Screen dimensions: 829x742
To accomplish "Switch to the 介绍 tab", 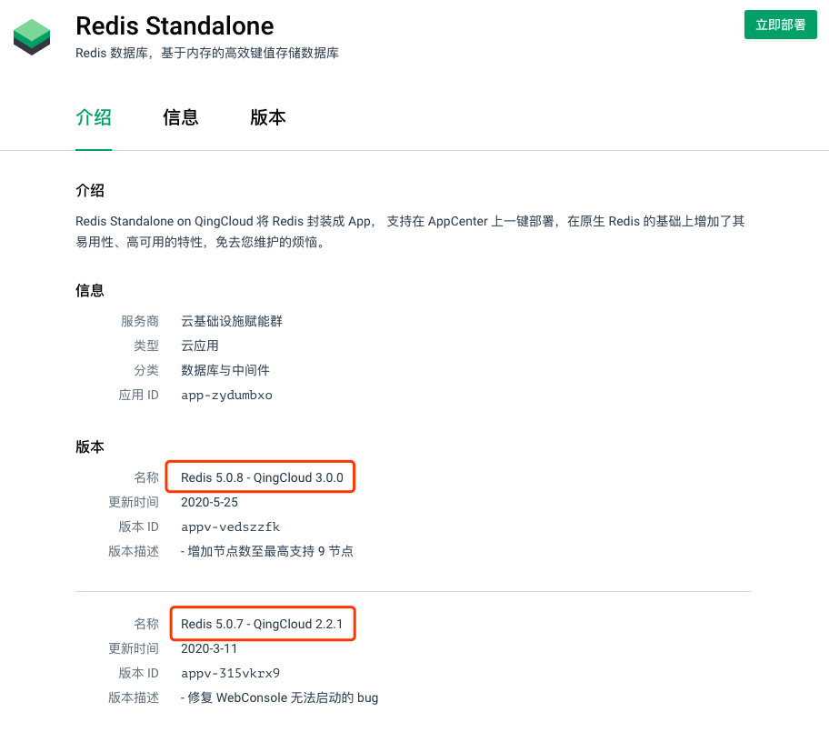I will (x=94, y=117).
